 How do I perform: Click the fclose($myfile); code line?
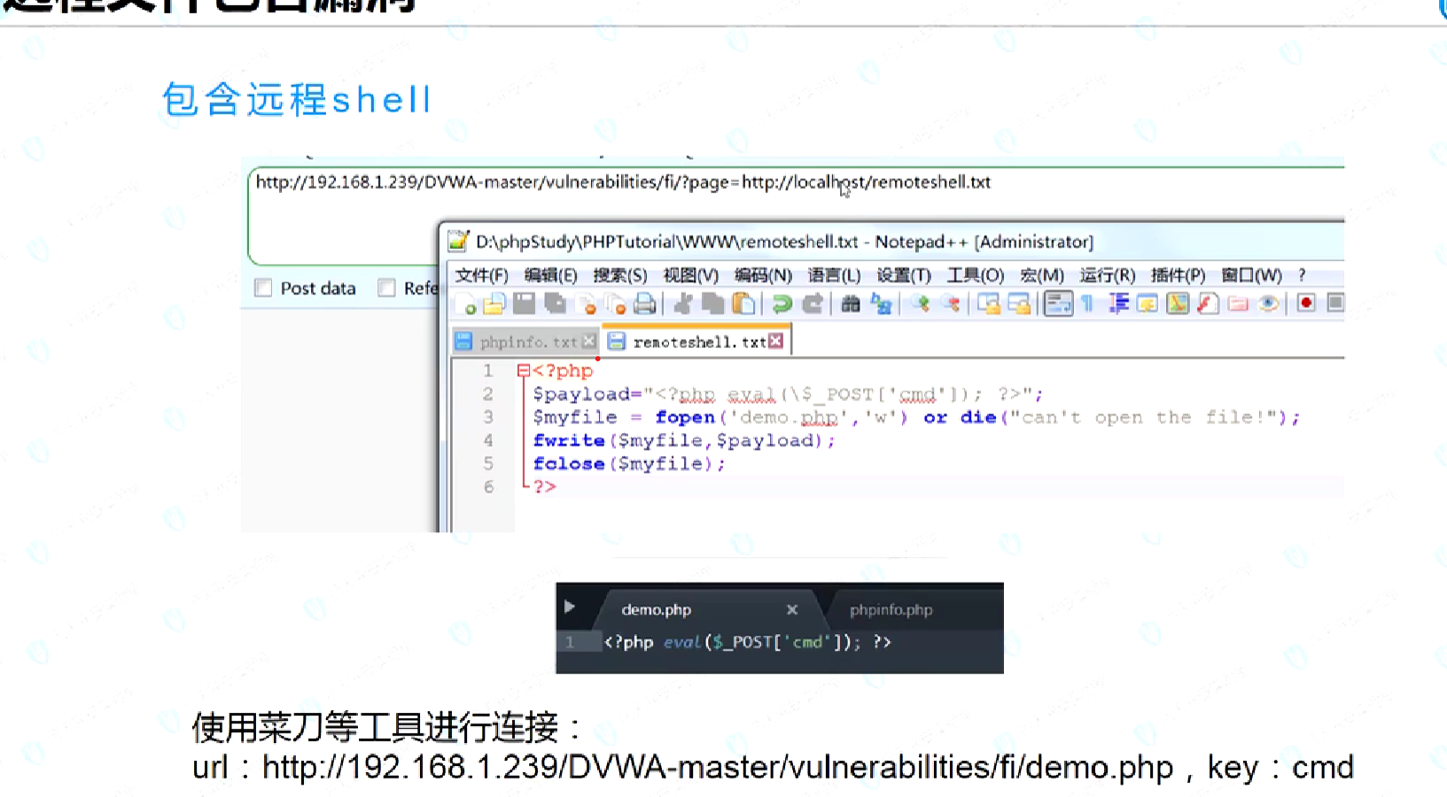(x=629, y=463)
